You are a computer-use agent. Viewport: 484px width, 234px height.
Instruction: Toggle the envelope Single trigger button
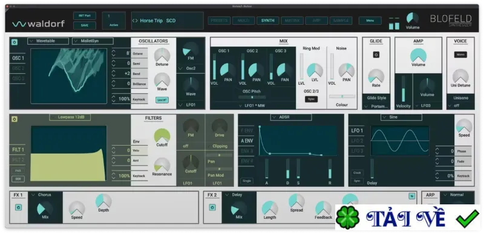pos(247,181)
